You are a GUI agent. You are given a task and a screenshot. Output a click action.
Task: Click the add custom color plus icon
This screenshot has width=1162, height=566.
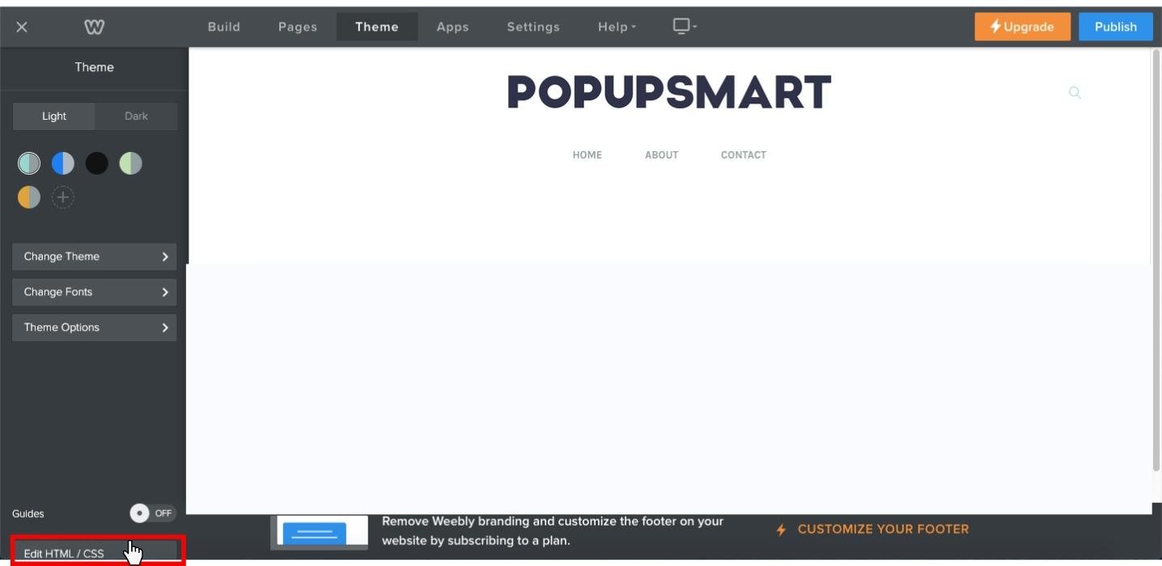coord(63,197)
